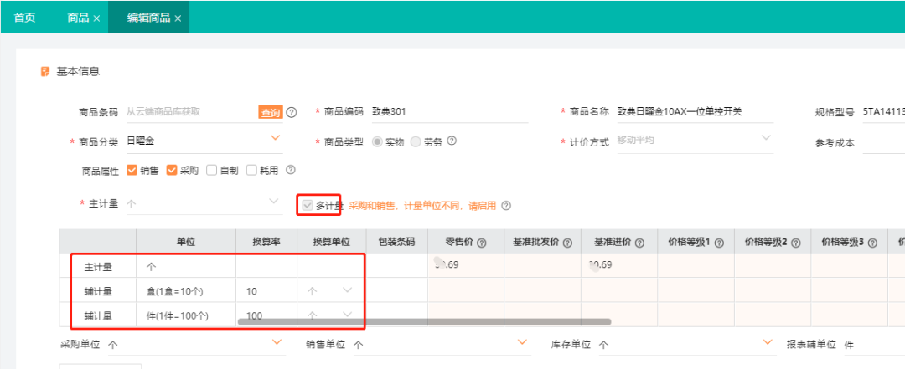This screenshot has width=905, height=369.
Task: Click help icon beside 劳务 radio option
Action: [x=452, y=141]
